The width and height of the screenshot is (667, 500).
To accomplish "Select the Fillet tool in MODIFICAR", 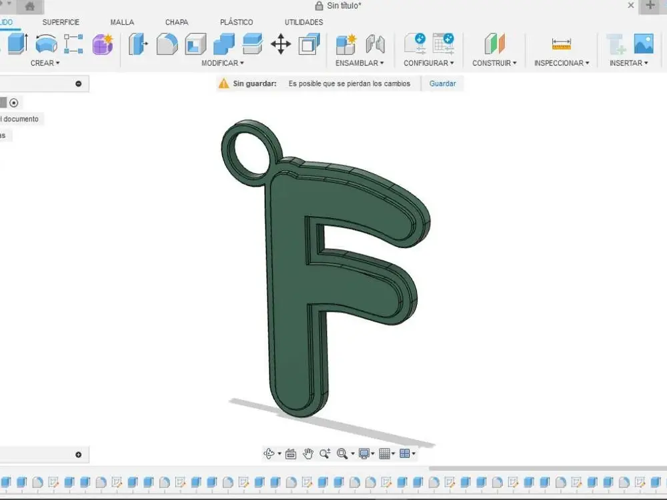I will 167,44.
